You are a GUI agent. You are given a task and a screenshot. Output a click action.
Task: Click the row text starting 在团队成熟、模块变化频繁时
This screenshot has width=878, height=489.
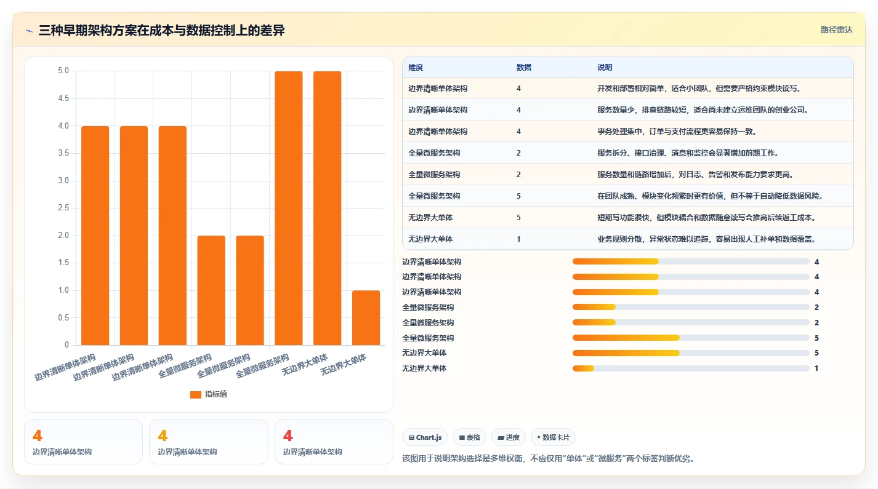coord(710,196)
